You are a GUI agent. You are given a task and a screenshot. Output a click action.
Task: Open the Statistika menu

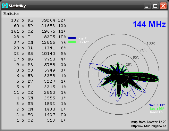tap(11, 14)
